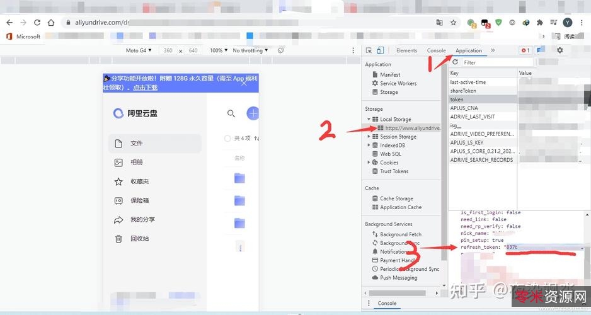Image resolution: width=591 pixels, height=315 pixels.
Task: Expand the IndexedDB tree
Action: 369,145
